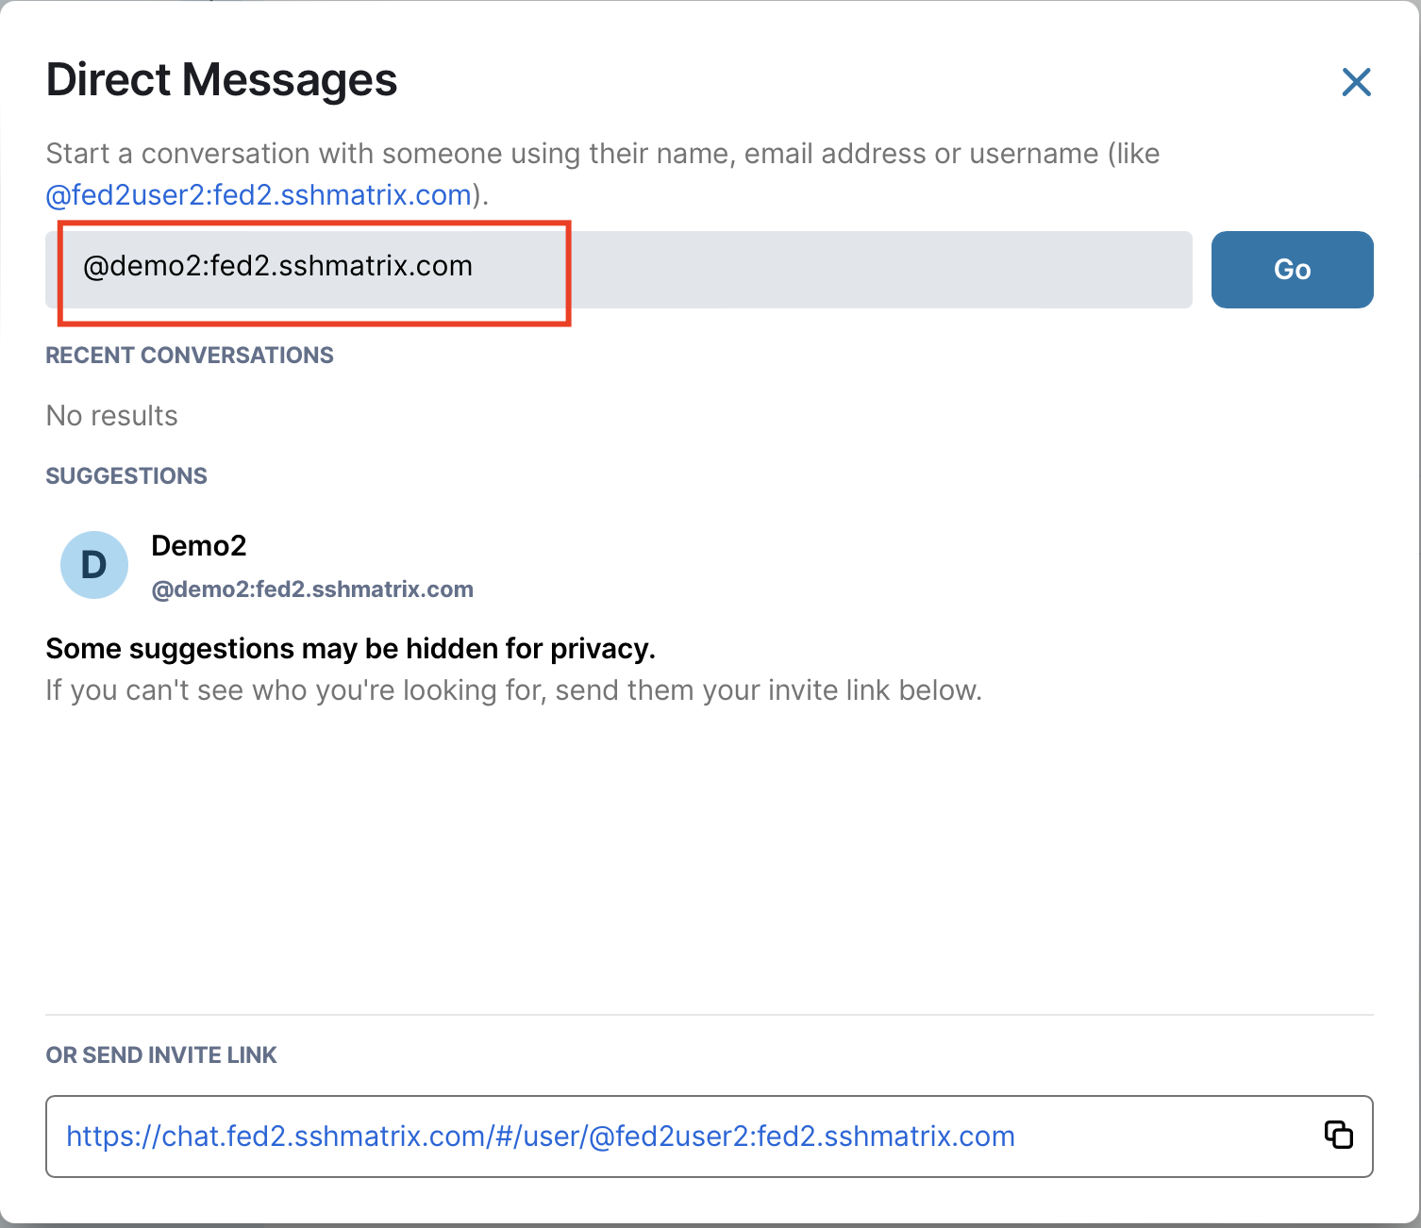The width and height of the screenshot is (1421, 1228).
Task: Click the Recent Conversations heading
Action: (x=190, y=356)
